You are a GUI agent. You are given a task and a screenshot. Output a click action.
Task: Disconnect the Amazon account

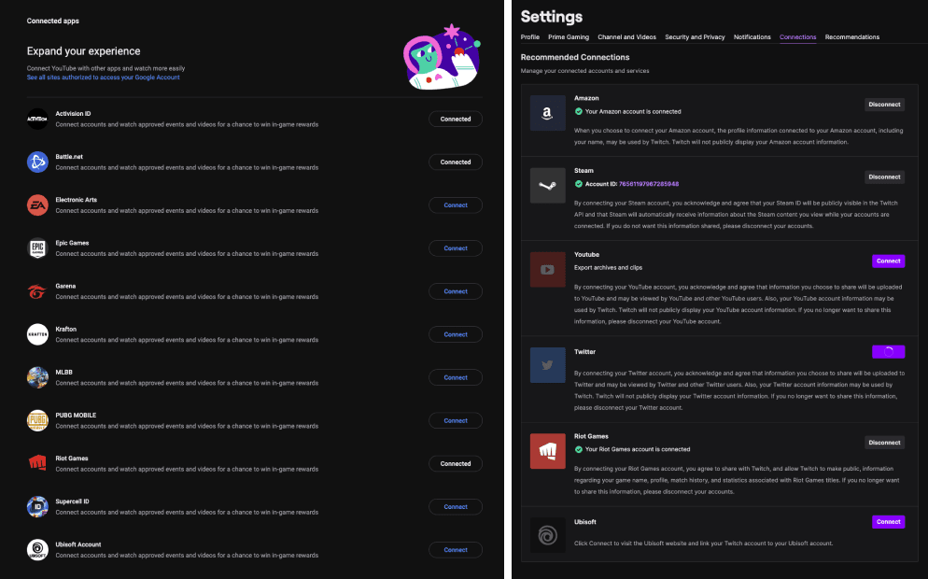pyautogui.click(x=884, y=105)
